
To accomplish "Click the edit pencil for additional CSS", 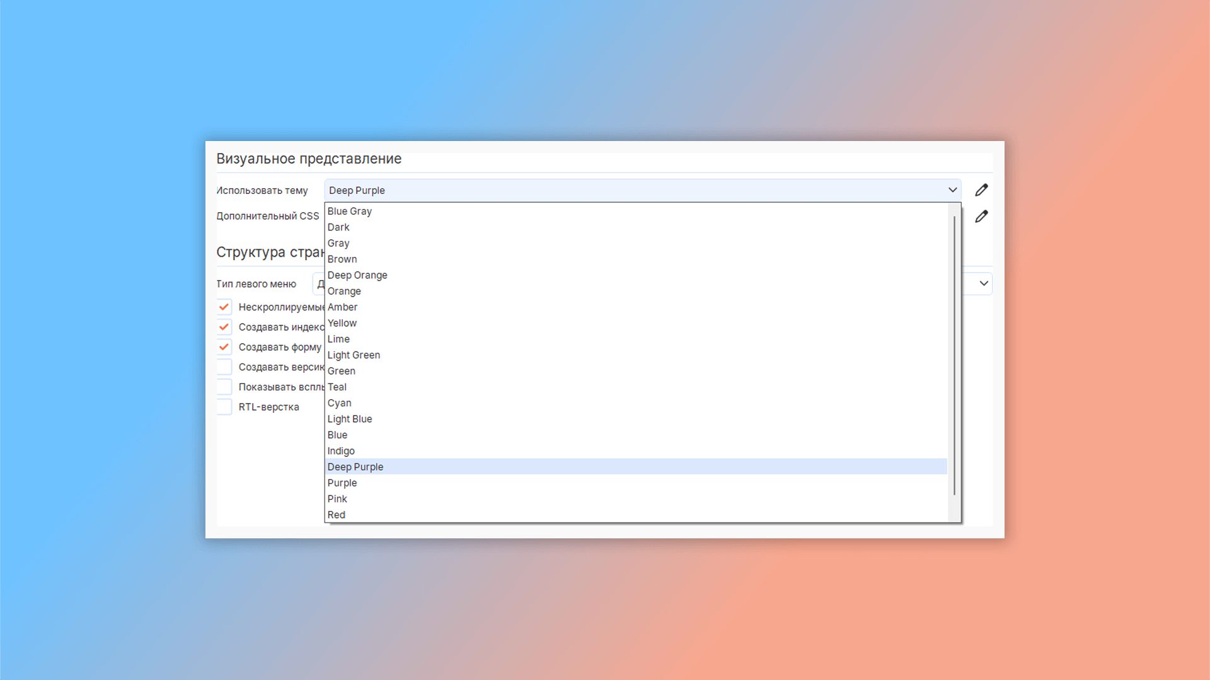I will pos(981,217).
